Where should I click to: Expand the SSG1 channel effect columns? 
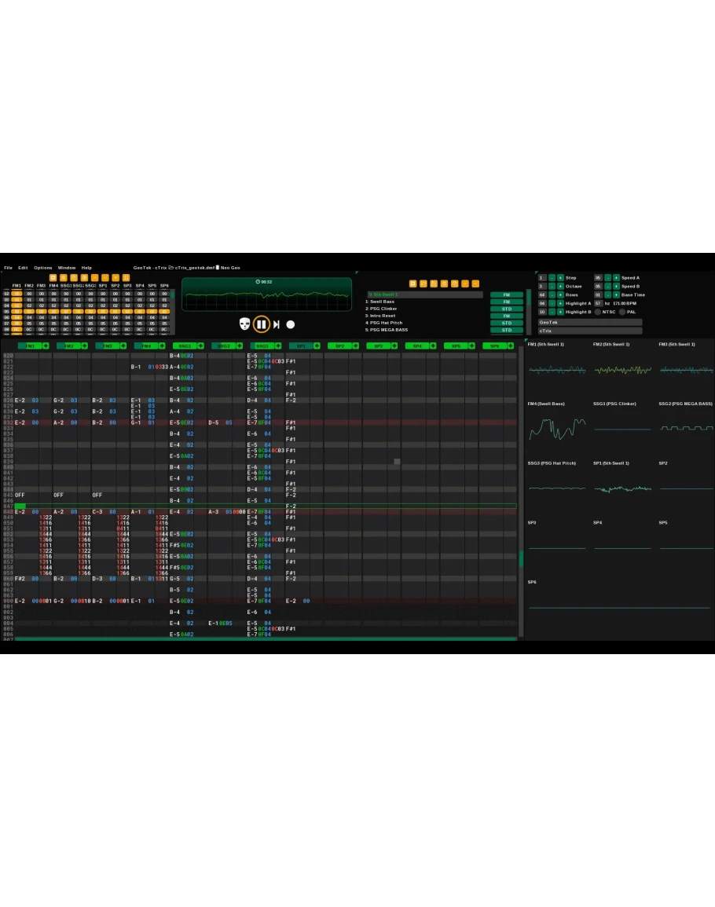pos(200,346)
